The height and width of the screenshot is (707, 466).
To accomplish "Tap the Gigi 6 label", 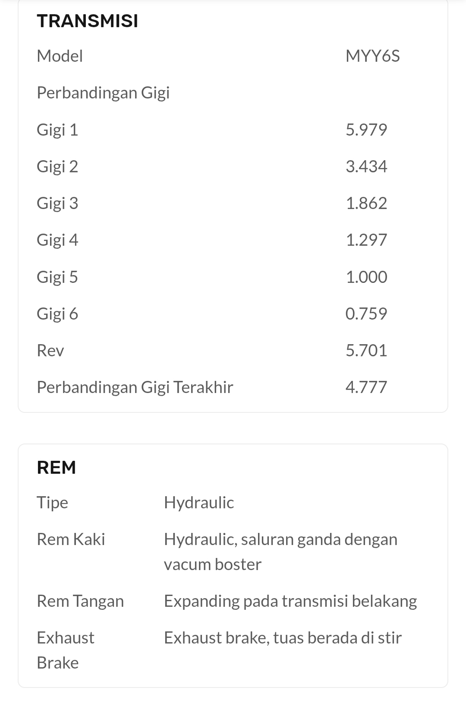I will pos(57,314).
